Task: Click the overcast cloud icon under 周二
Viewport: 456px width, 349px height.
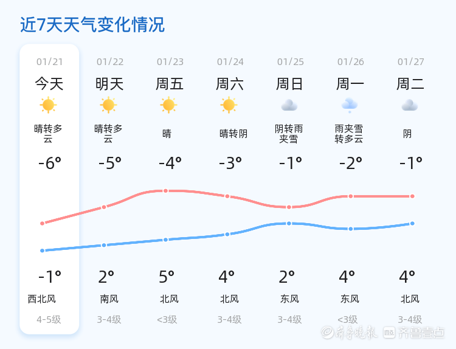Action: [409, 105]
